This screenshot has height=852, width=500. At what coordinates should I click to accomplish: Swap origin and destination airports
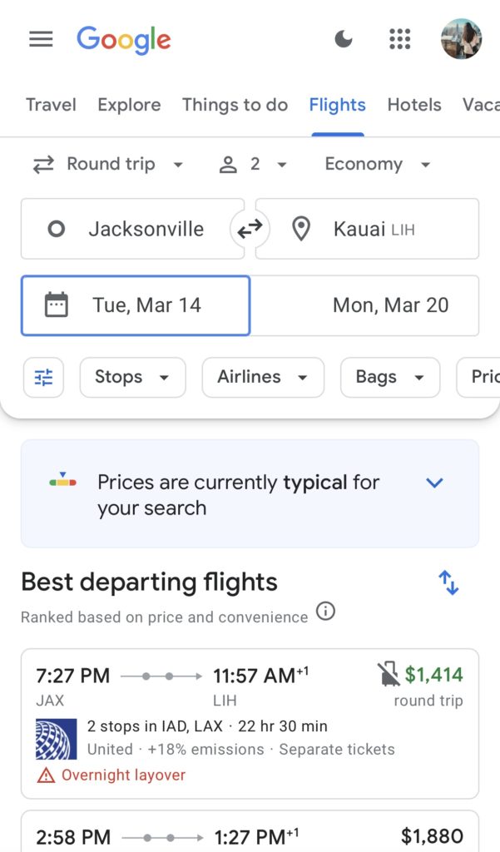click(x=250, y=230)
